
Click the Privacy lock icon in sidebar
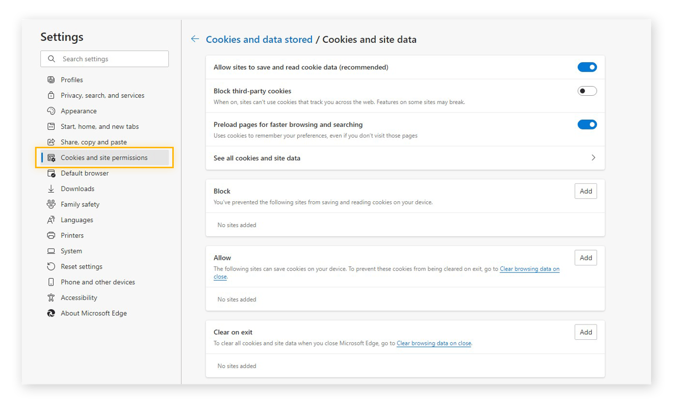click(51, 95)
